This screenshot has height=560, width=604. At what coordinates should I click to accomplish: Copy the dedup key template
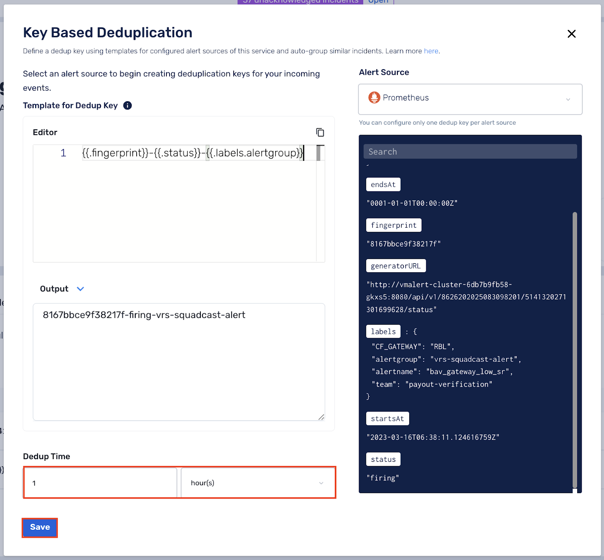(x=320, y=133)
